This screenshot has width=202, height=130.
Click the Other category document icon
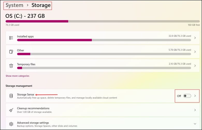(x=11, y=52)
